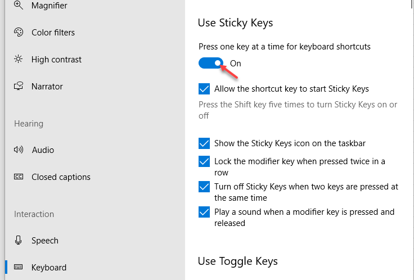Image resolution: width=414 pixels, height=280 pixels.
Task: Click the Speech microphone icon
Action: (18, 240)
